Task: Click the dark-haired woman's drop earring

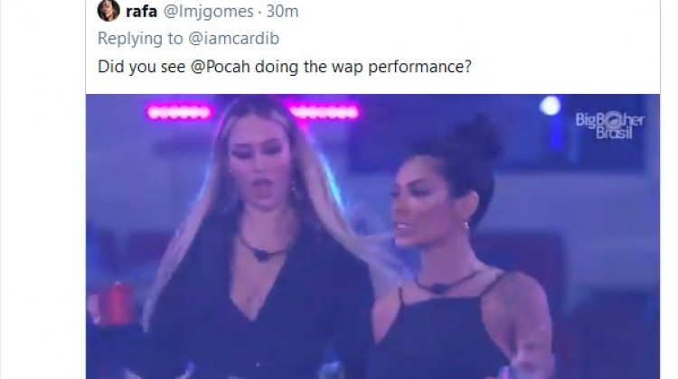Action: tap(466, 226)
